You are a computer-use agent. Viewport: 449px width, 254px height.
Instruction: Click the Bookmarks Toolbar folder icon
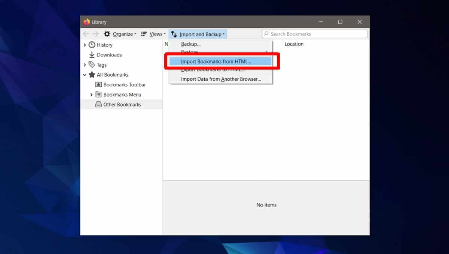[98, 85]
